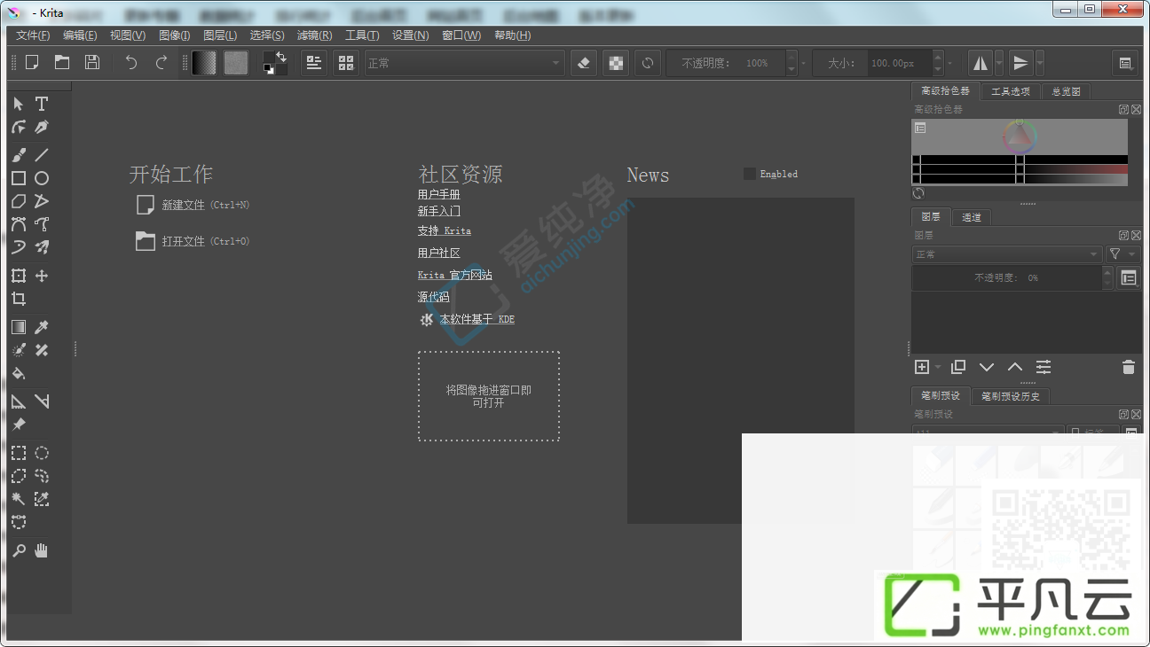Expand the add layer dropdown arrow
Viewport: 1150px width, 647px height.
coord(938,367)
